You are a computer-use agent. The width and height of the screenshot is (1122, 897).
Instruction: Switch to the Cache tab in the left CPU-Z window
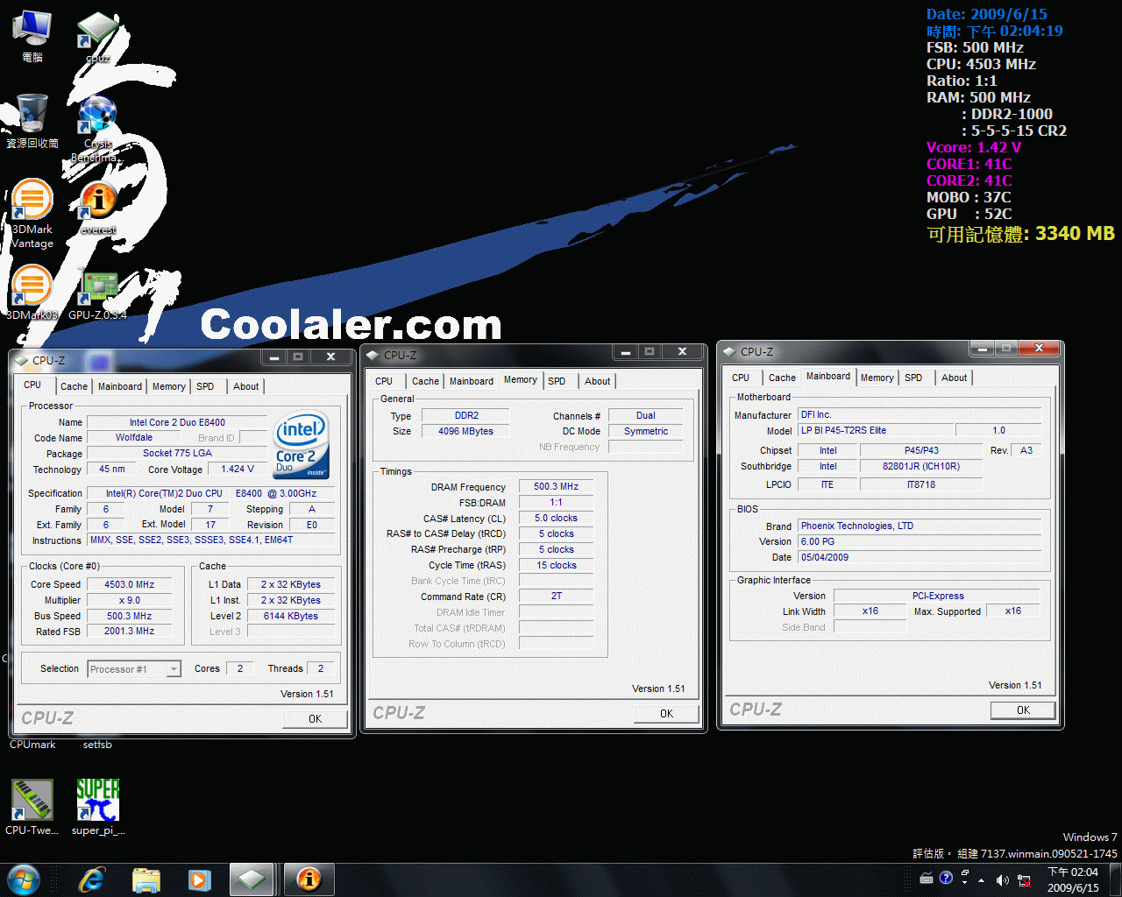click(x=74, y=386)
